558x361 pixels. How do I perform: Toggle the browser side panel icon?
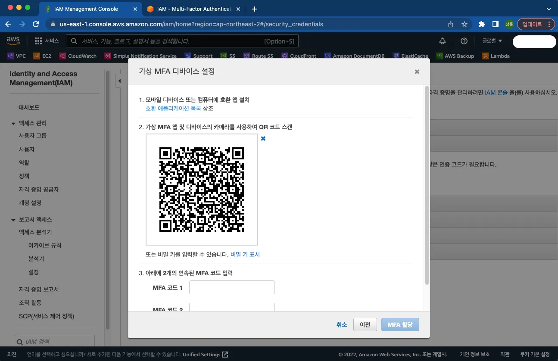[x=496, y=24]
